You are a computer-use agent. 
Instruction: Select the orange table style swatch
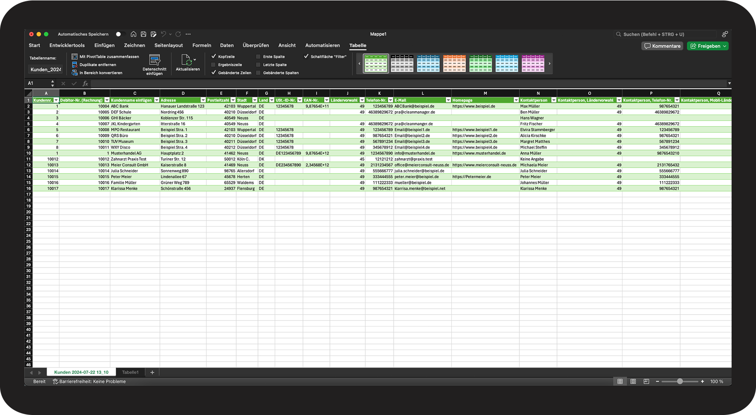(x=454, y=63)
